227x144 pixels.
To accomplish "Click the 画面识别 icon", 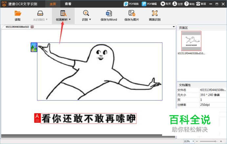I will (x=155, y=13).
